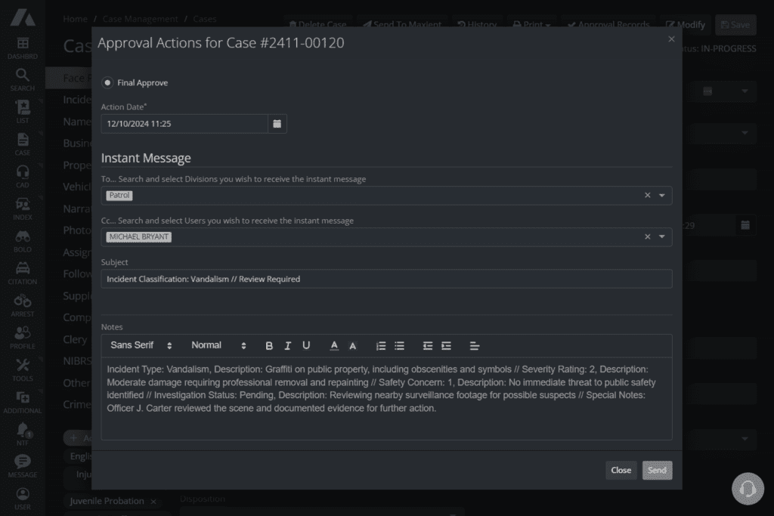Open the Divisions dropdown in the To field
This screenshot has height=516, width=774.
[x=661, y=195]
